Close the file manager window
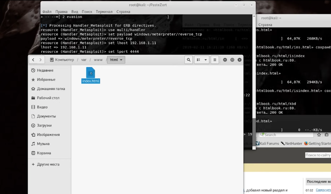The height and width of the screenshot is (194, 331). pyautogui.click(x=239, y=60)
